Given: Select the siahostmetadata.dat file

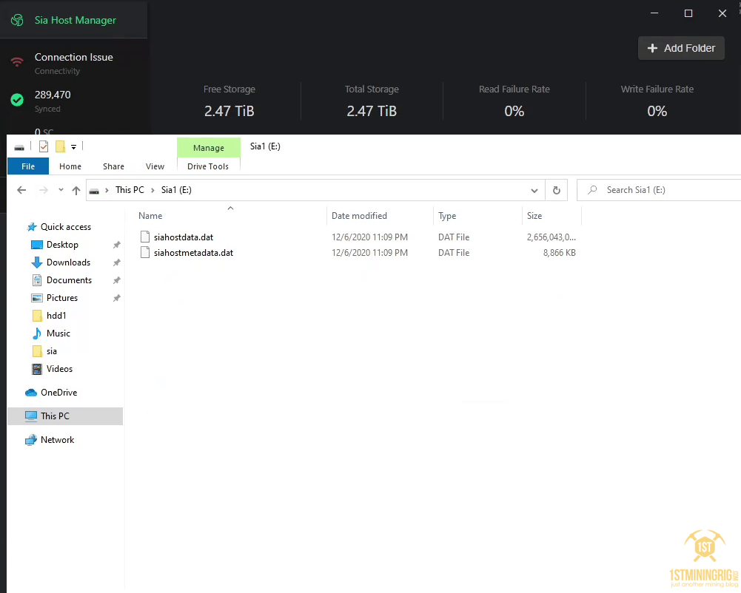Looking at the screenshot, I should 193,253.
